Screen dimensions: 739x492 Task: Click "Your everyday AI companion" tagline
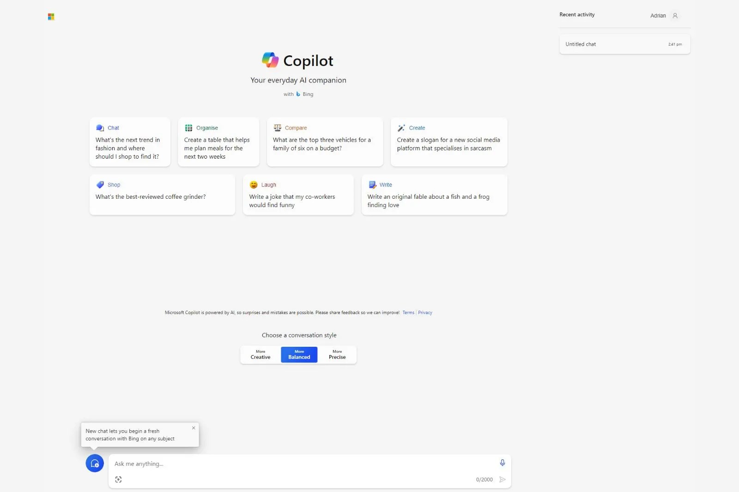tap(298, 80)
